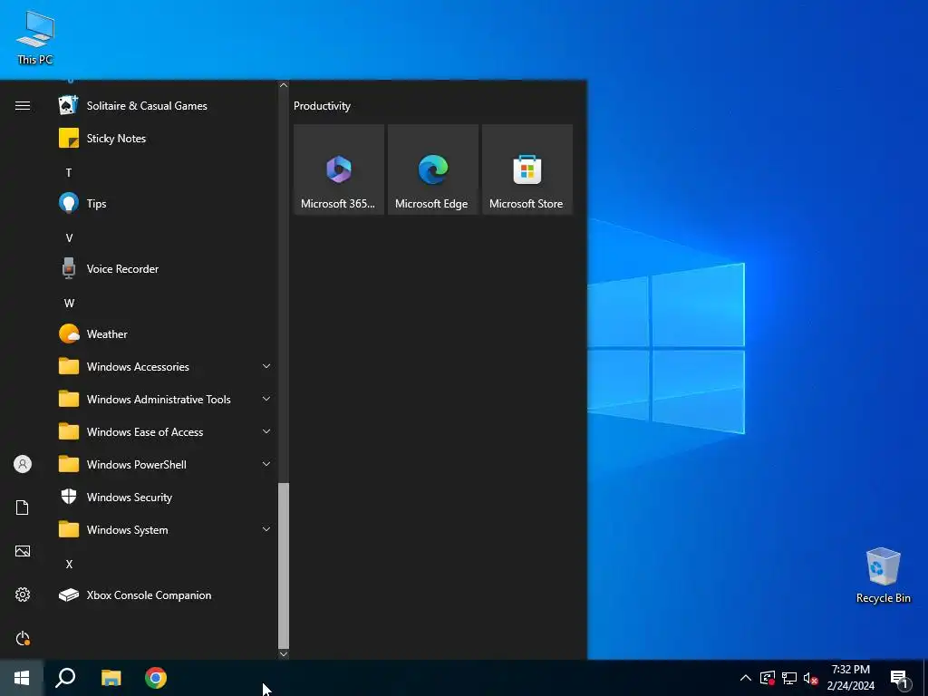The height and width of the screenshot is (696, 928).
Task: Expand the Windows PowerShell folder
Action: coord(166,465)
